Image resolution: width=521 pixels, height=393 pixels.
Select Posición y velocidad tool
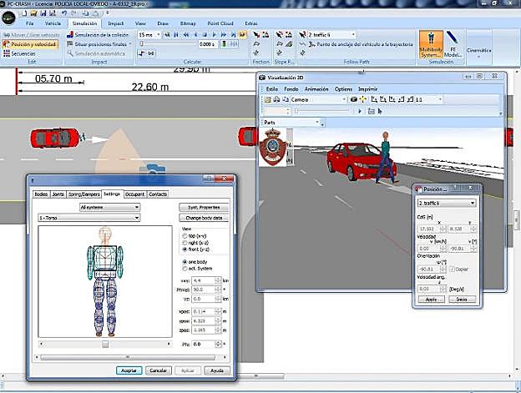[x=30, y=43]
